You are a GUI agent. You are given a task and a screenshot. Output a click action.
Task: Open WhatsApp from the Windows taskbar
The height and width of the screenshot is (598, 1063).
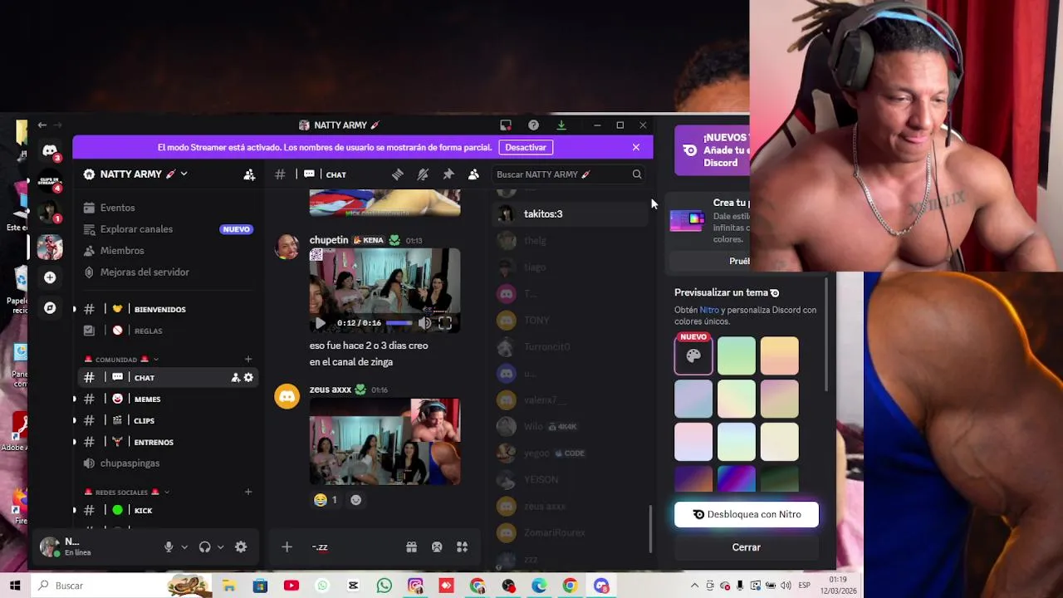[x=384, y=586]
